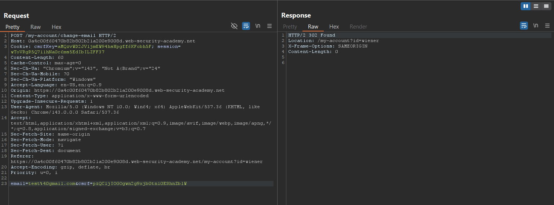
Task: Switch Request view to Hex tab
Action: [x=56, y=27]
